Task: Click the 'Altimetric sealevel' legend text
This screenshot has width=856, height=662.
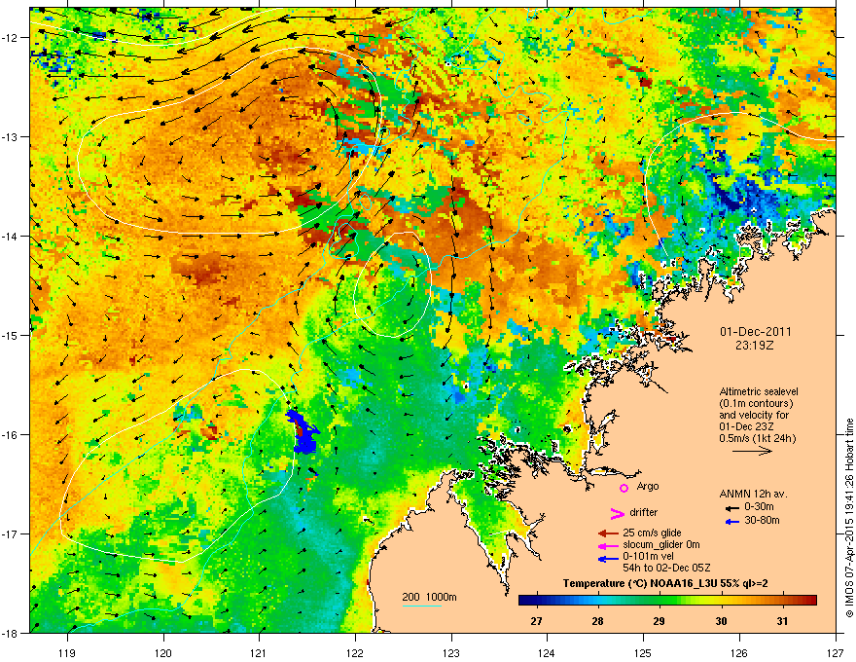Action: 759,391
